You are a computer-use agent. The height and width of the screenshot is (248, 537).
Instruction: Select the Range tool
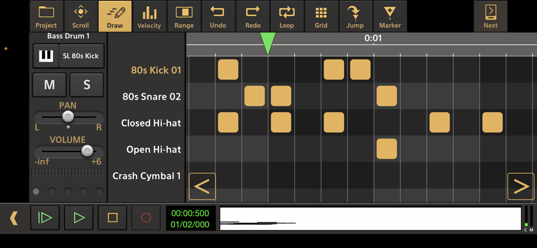(x=184, y=16)
